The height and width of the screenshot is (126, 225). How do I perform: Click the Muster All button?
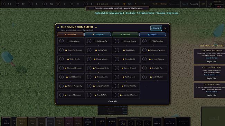coord(88,122)
